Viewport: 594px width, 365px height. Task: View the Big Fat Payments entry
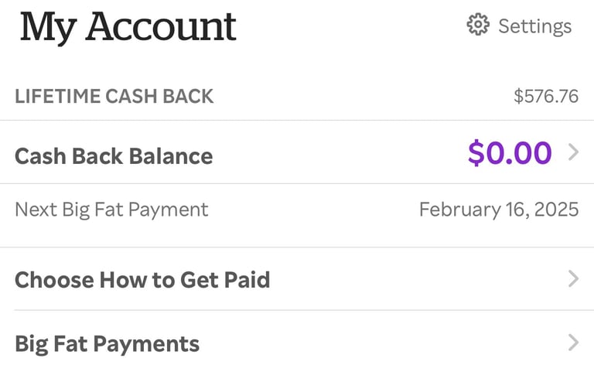107,343
